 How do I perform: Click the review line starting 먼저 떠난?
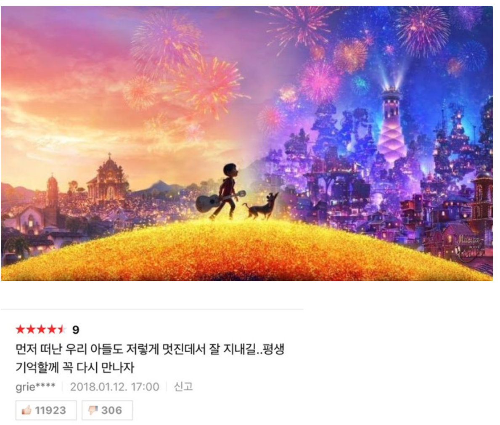(150, 349)
